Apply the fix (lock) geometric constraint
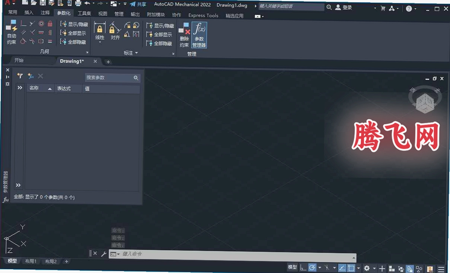Screen dimensions: 450x273 click(50, 23)
